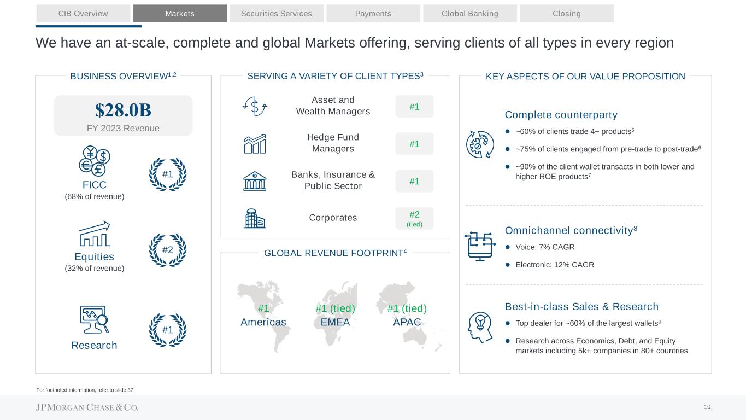
Task: Switch to the Securities Services tab
Action: [277, 14]
